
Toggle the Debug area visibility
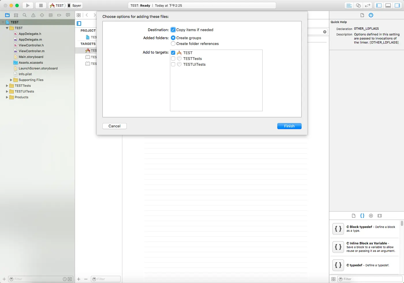click(x=388, y=5)
